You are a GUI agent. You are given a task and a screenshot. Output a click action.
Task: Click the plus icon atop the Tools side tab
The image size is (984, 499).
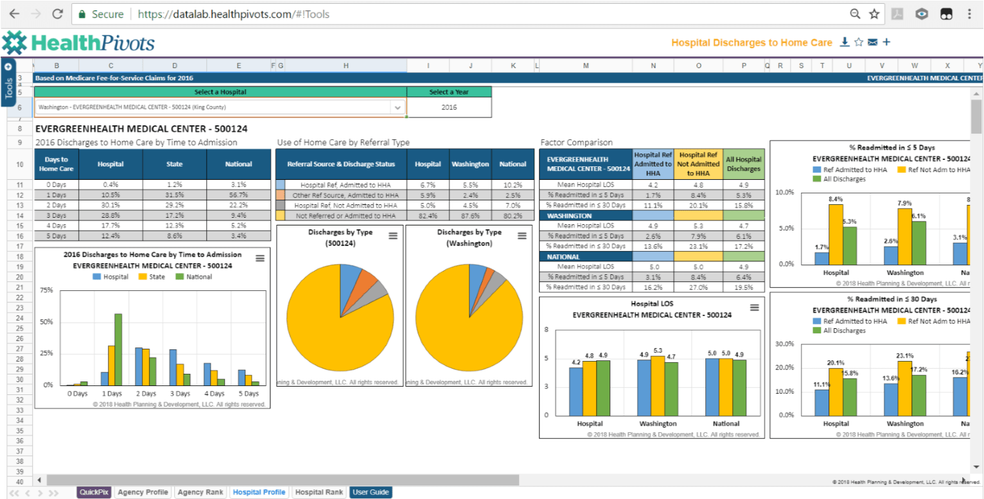click(x=8, y=66)
